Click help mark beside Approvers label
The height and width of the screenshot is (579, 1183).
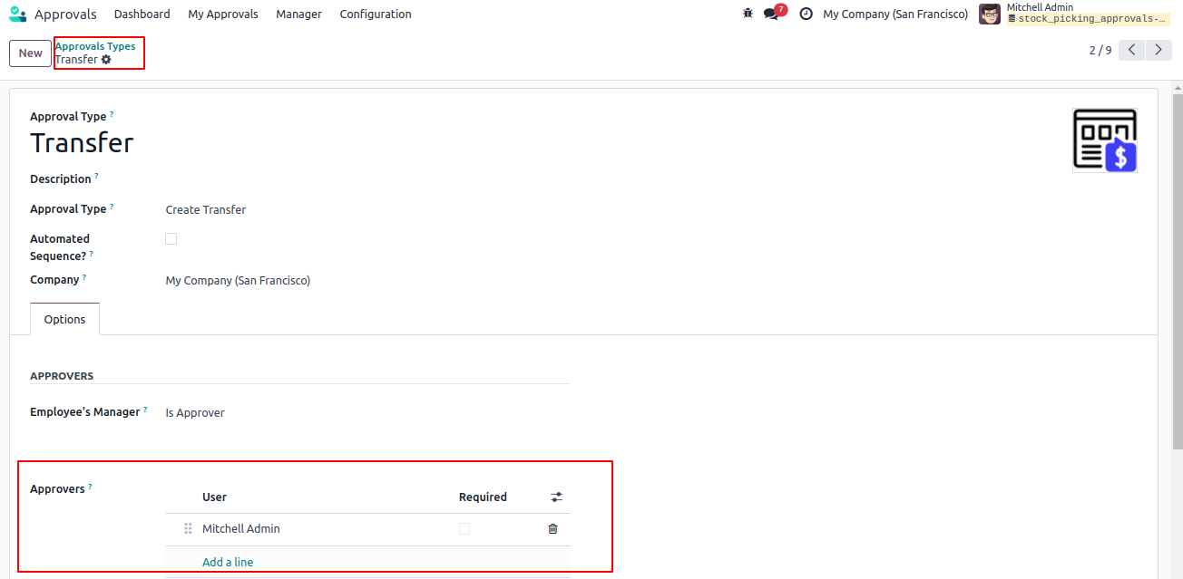click(x=90, y=486)
